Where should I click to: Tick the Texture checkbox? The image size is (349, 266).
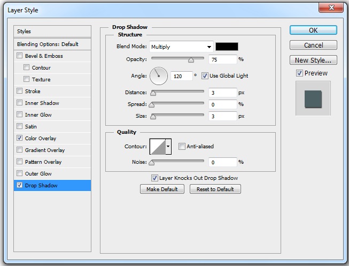[26, 79]
